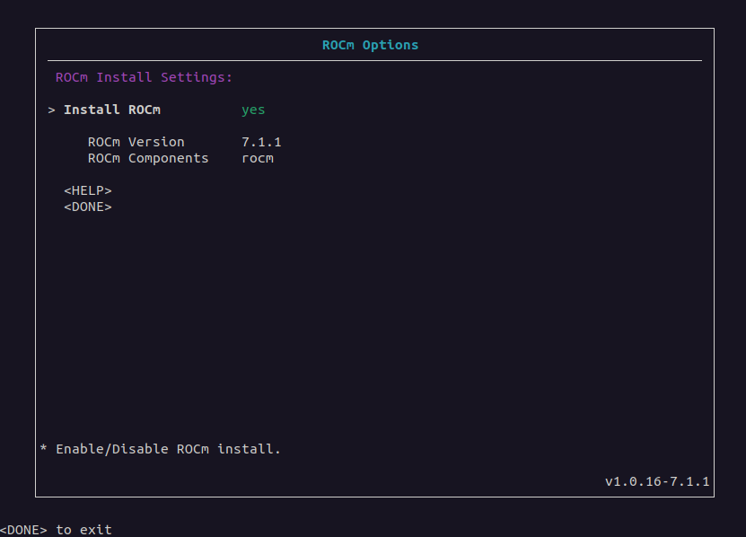Viewport: 746px width, 537px height.
Task: Click 'to exit' in the bottom status line
Action: coord(83,530)
